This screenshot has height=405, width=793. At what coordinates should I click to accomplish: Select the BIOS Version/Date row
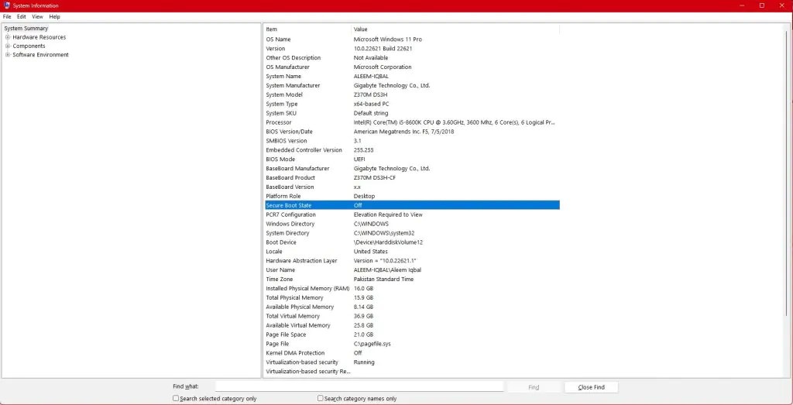[412, 132]
